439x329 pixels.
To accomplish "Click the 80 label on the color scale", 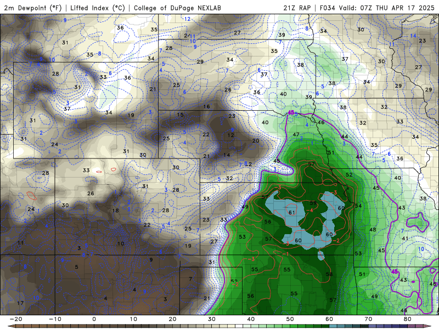I will 408,319.
